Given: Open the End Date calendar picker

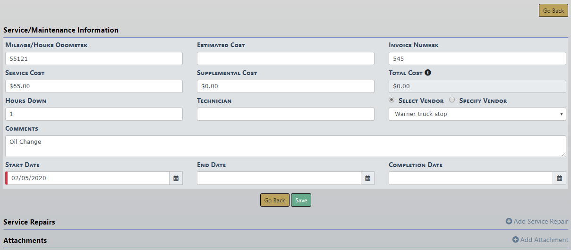Looking at the screenshot, I should click(367, 178).
